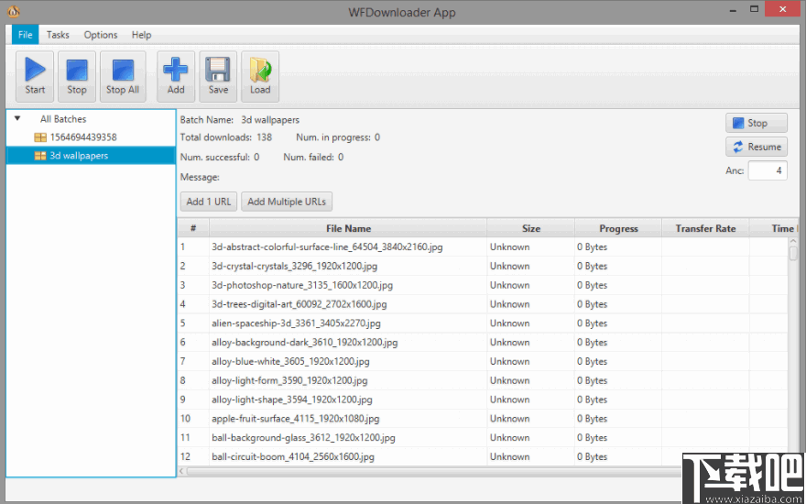Select apple-fruit-surface_4115_1920x1080.jpg row

pyautogui.click(x=483, y=419)
